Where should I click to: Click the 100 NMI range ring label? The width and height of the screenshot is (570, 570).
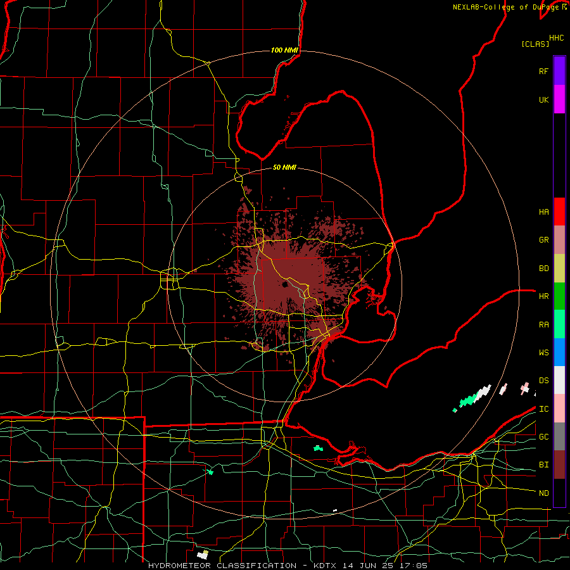tap(284, 50)
